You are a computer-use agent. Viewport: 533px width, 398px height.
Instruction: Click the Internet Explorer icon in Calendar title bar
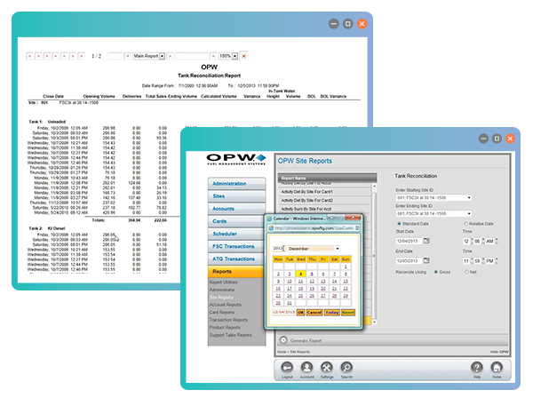(x=269, y=219)
